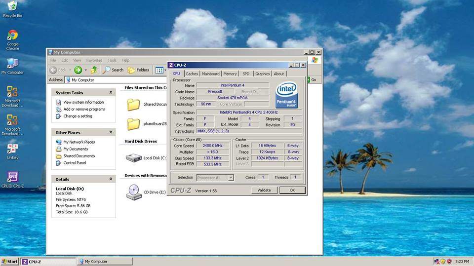This screenshot has height=266, width=474.
Task: Switch to the Memory tab in CPU-Z
Action: point(230,74)
